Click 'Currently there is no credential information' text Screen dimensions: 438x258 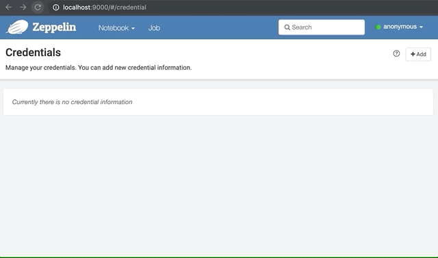(x=72, y=102)
